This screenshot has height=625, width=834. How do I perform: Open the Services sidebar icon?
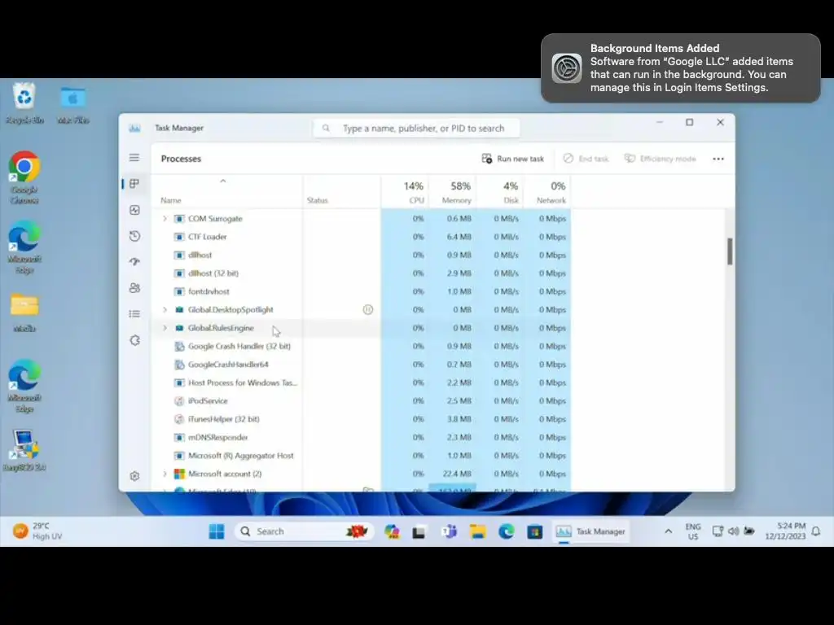point(134,340)
